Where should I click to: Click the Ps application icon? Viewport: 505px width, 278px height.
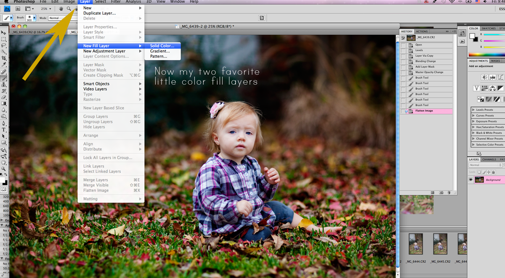coord(7,8)
